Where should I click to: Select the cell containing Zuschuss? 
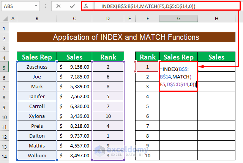pyautogui.click(x=37, y=67)
